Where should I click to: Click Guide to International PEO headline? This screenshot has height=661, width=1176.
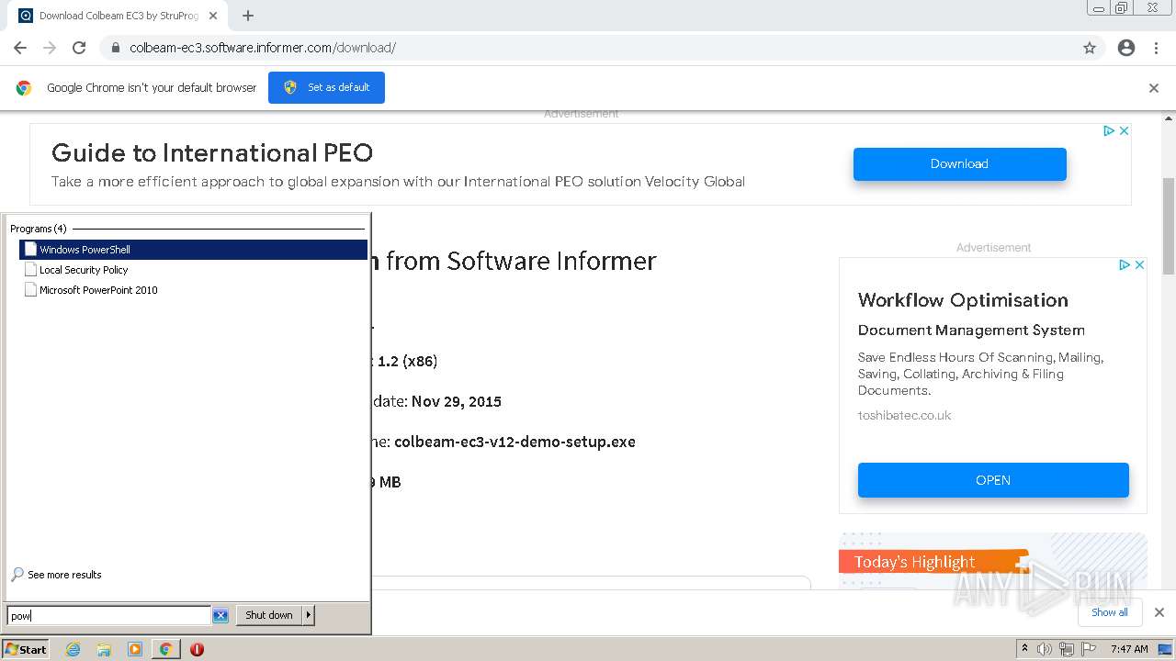coord(212,152)
